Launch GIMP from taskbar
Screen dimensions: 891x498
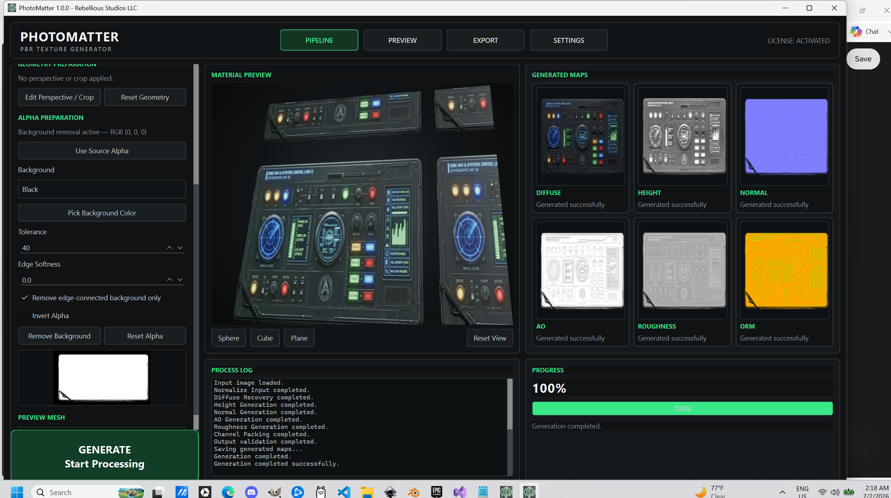(274, 492)
